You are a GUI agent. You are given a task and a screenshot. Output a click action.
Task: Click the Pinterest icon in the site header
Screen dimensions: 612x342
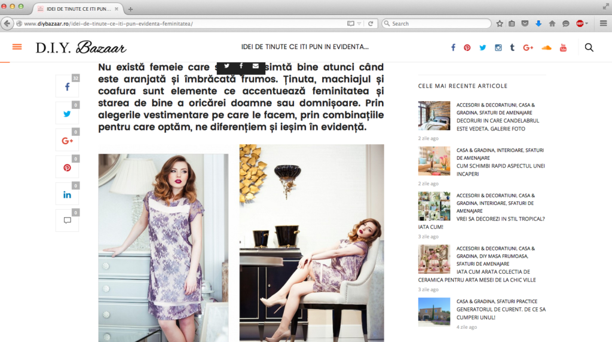click(x=467, y=48)
